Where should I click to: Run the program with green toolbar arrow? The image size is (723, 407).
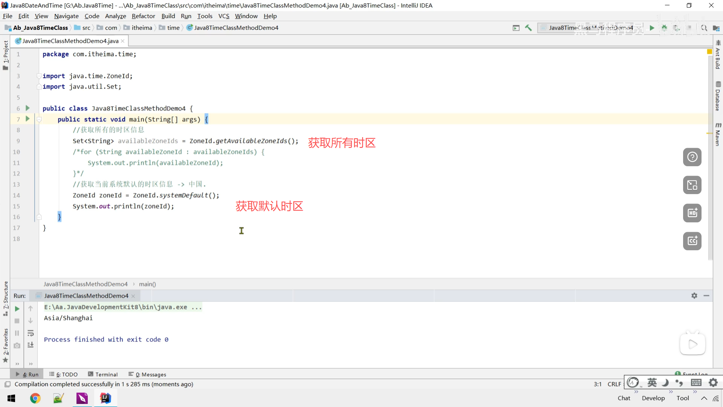pyautogui.click(x=652, y=28)
